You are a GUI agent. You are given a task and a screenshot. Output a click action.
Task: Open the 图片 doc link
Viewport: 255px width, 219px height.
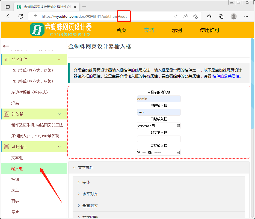click(x=15, y=212)
